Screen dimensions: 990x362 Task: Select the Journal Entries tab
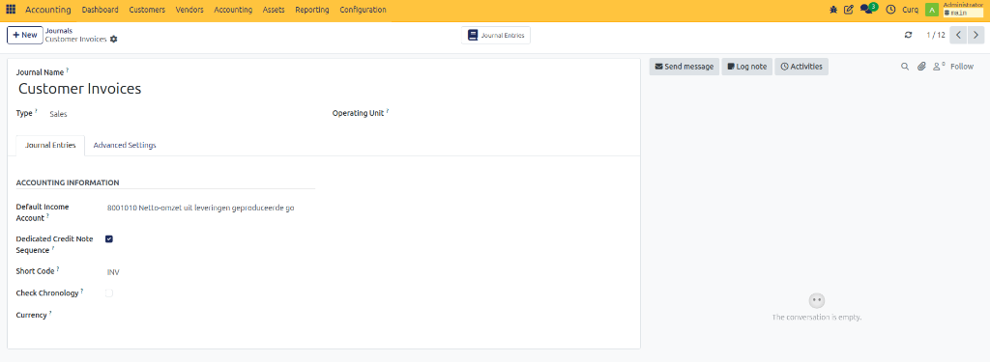coord(50,146)
